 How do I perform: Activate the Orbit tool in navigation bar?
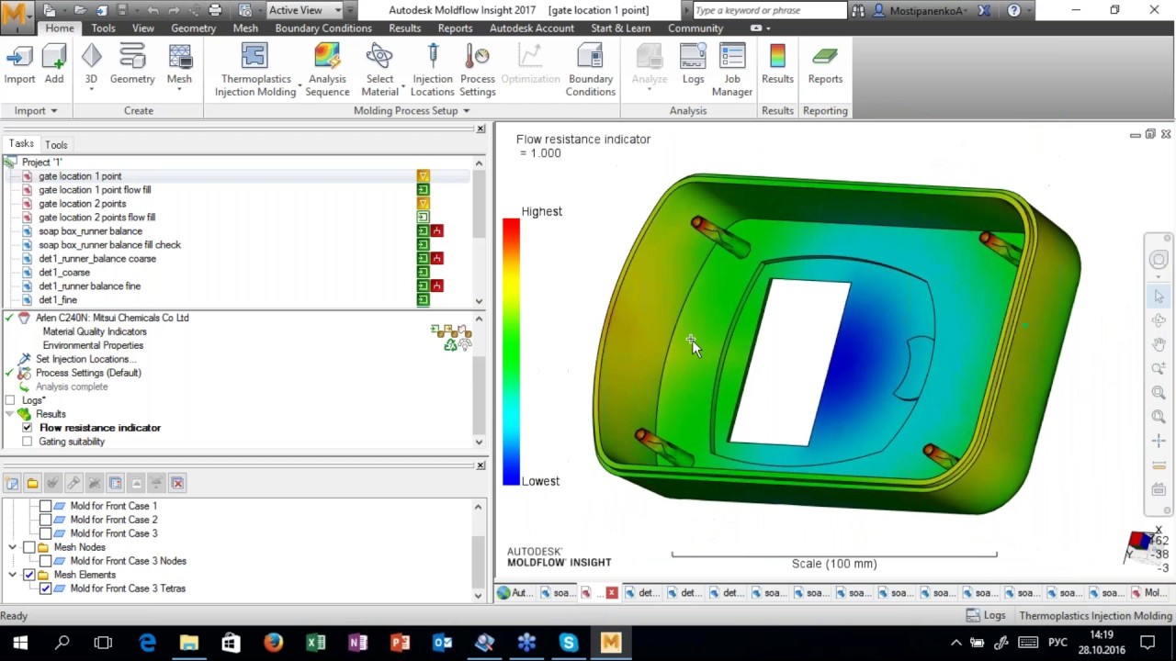(x=1159, y=320)
